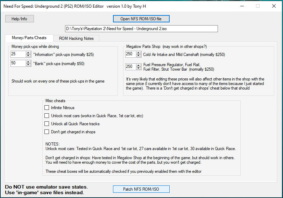Click the Cold Air Intake price field

click(131, 54)
